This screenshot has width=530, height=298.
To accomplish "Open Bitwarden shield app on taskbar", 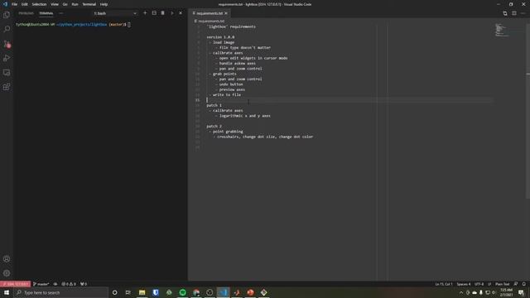I will click(x=156, y=292).
